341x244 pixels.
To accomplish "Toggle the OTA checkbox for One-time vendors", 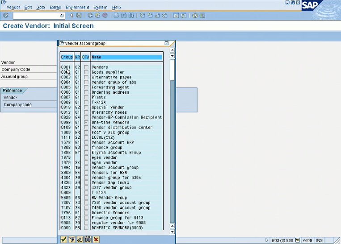I will click(86, 122).
